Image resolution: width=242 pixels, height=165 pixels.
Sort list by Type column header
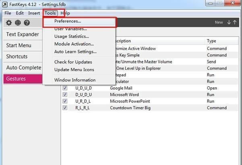pos(211,41)
